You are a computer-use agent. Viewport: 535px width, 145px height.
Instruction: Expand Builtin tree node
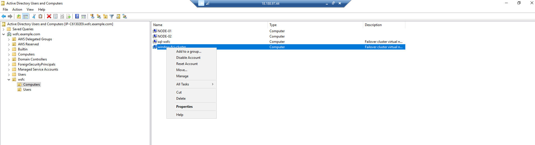(9, 49)
